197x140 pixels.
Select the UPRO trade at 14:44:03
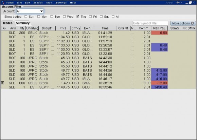[98, 62]
